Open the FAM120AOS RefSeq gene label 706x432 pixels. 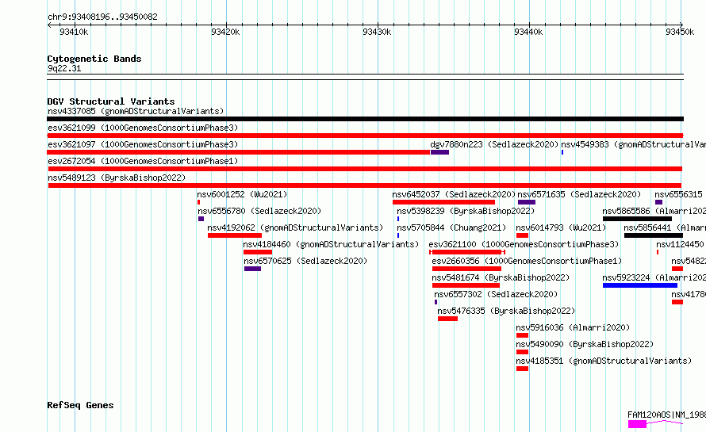[667, 415]
